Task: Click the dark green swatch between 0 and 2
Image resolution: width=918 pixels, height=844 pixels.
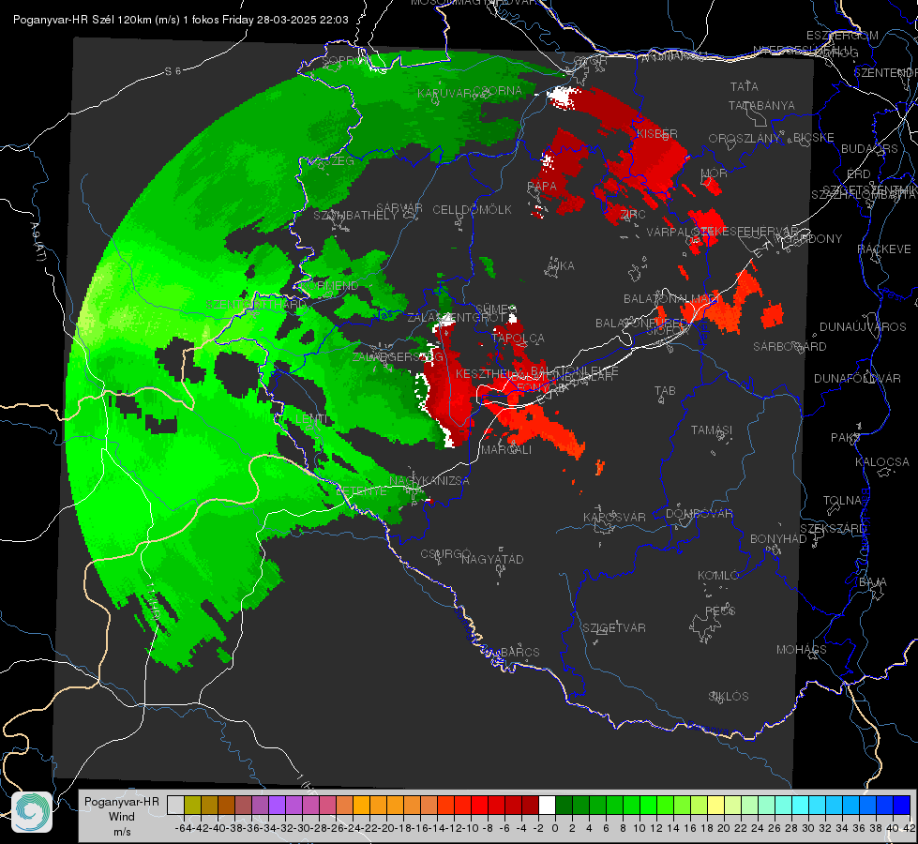Action: click(564, 806)
